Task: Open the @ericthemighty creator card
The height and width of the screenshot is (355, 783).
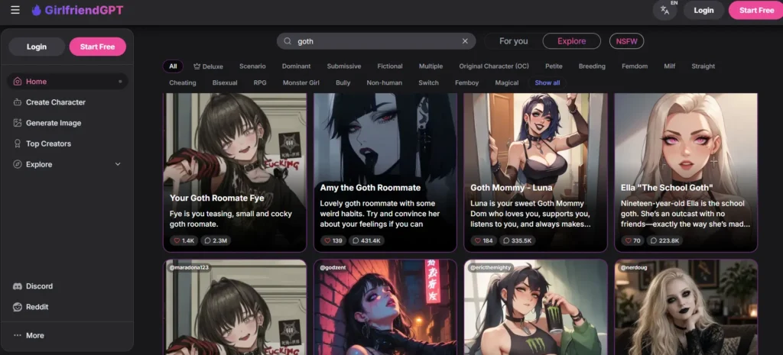Action: pos(535,307)
